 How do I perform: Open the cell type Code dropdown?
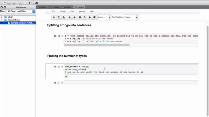pyautogui.click(x=104, y=17)
